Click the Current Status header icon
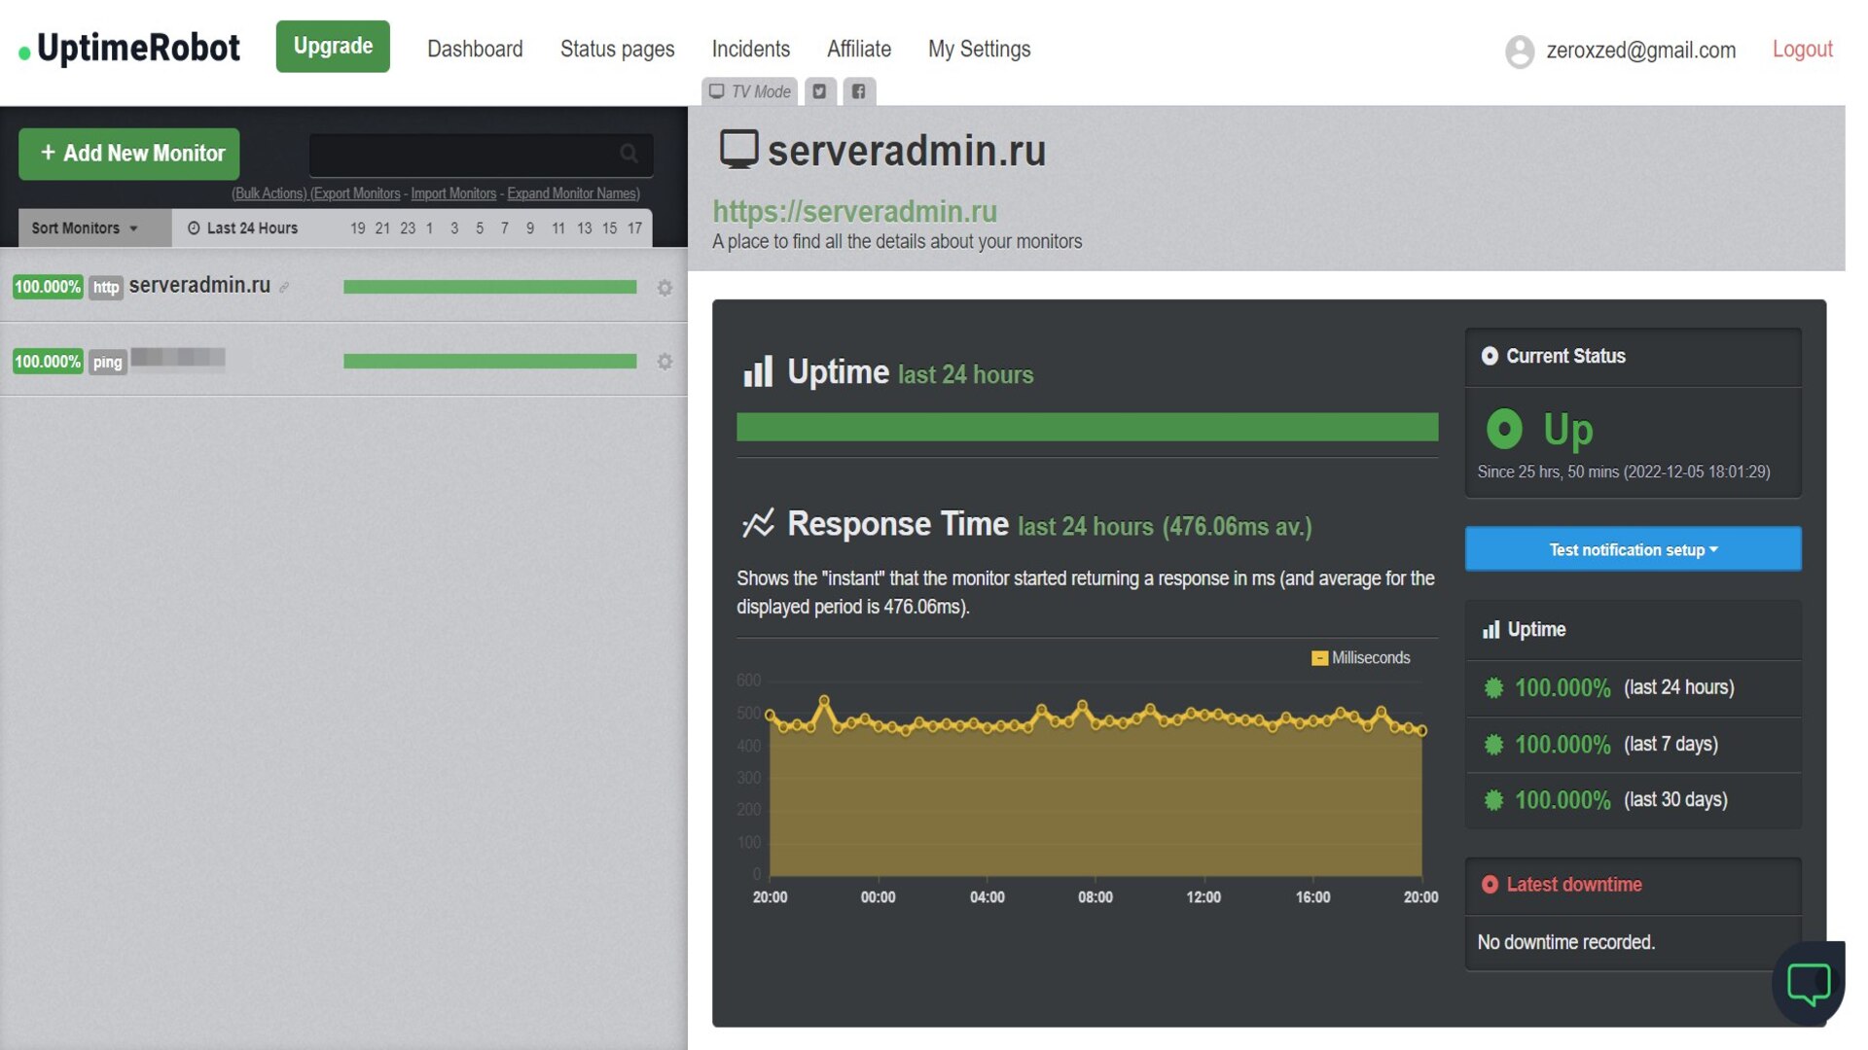This screenshot has width=1868, height=1050. coord(1489,356)
